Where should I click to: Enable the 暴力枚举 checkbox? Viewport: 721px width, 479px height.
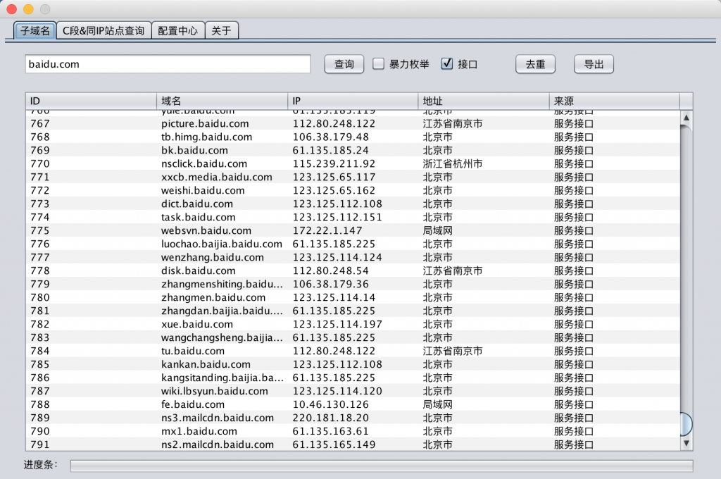pyautogui.click(x=379, y=64)
